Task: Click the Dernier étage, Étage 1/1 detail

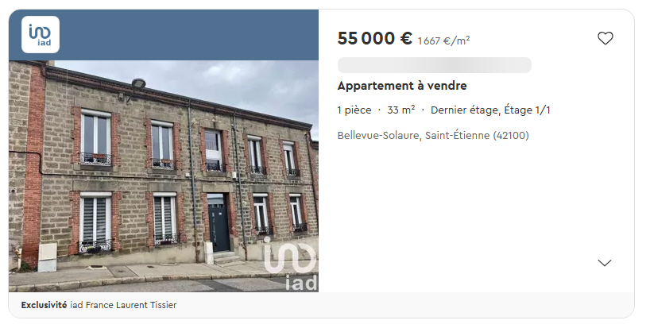Action: [x=490, y=110]
